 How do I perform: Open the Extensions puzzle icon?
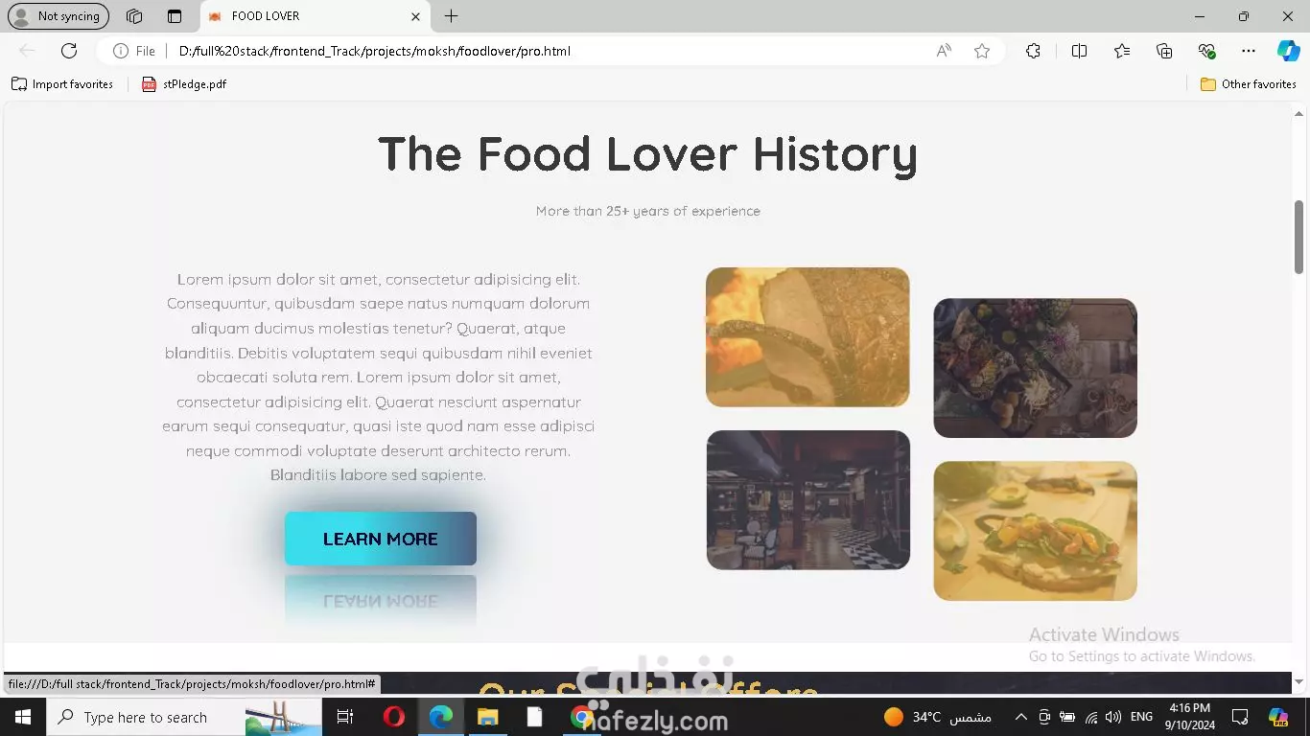(x=1033, y=51)
